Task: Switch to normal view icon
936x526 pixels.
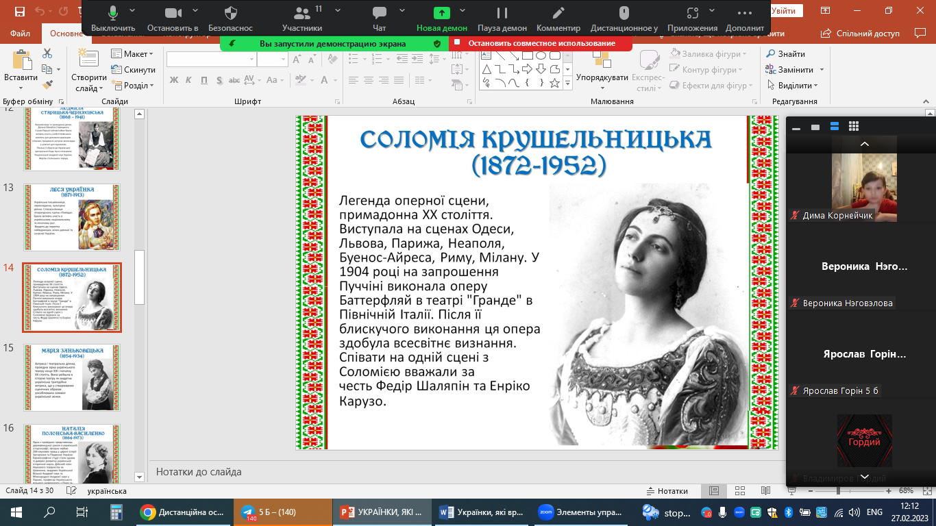Action: pyautogui.click(x=715, y=491)
